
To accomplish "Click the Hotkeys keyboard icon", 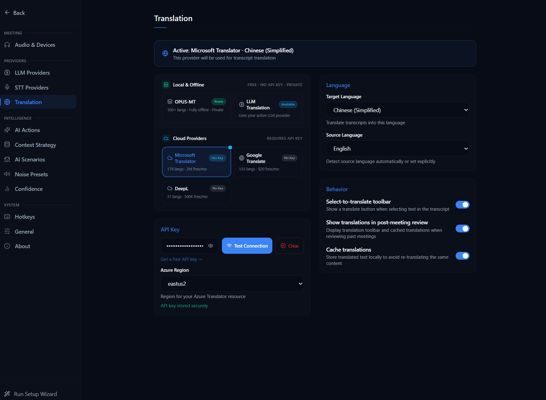I will tap(7, 217).
